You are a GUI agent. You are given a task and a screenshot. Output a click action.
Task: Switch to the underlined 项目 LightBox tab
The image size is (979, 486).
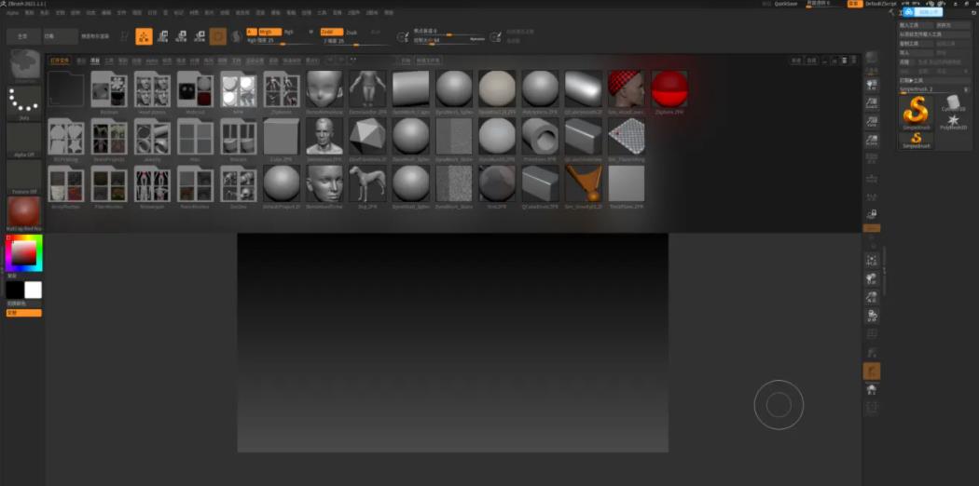pyautogui.click(x=95, y=61)
